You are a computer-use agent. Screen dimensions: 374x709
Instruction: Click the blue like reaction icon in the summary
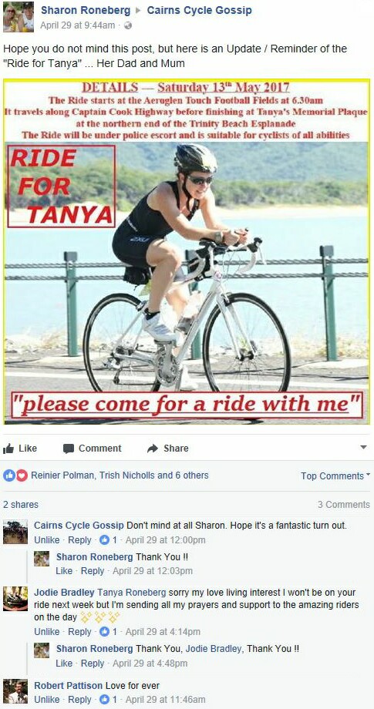click(9, 475)
